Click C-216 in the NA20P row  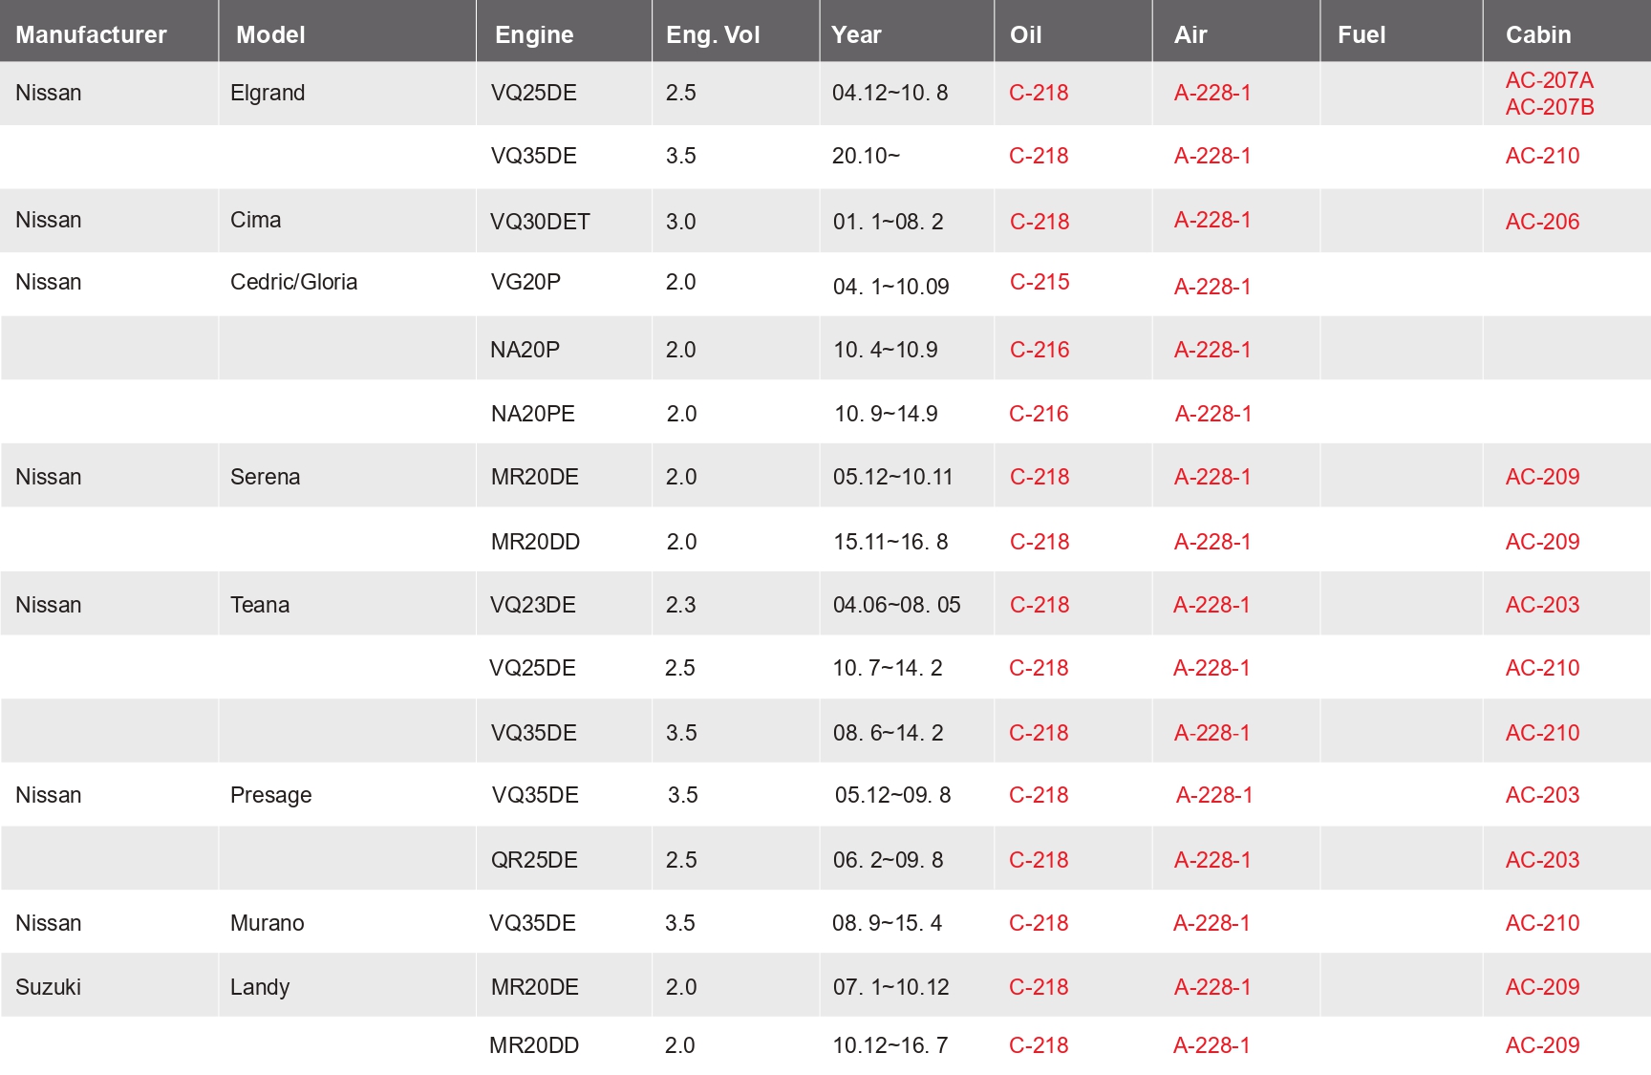click(x=1040, y=350)
